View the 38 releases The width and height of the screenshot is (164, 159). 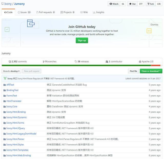[x=82, y=61]
